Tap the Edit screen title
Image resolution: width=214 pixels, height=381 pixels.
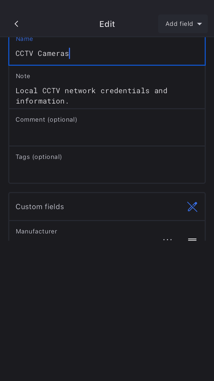click(x=107, y=24)
